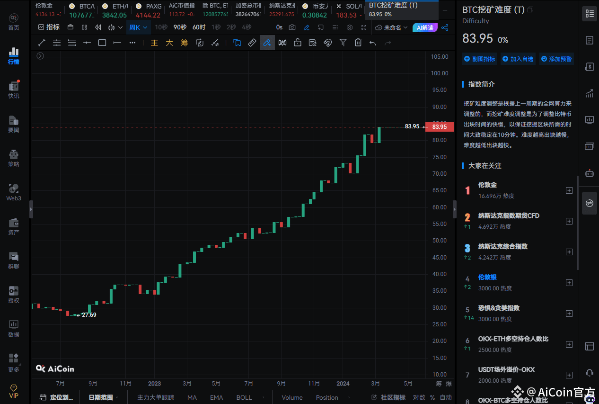This screenshot has width=599, height=404.
Task: Click the 83.95 price label on axis
Action: [440, 127]
